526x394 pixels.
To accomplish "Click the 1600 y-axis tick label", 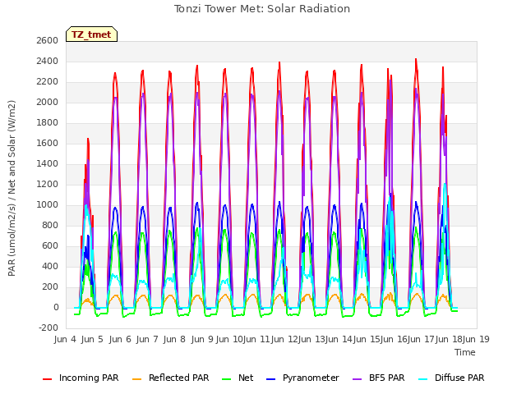I will [48, 144].
